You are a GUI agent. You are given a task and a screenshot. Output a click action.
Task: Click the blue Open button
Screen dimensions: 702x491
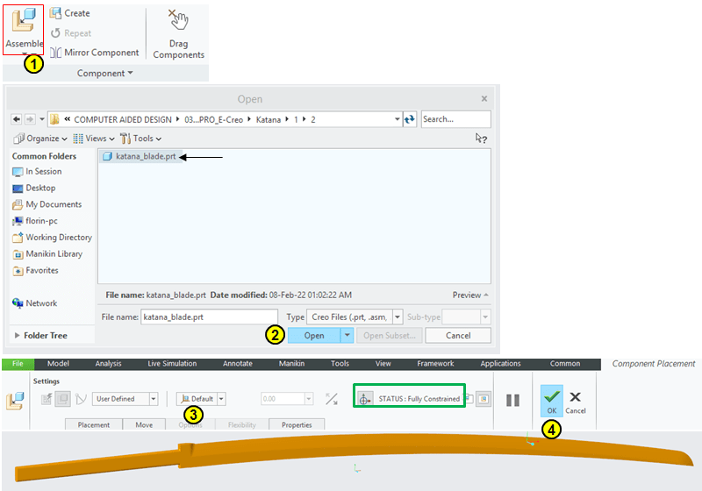(313, 336)
